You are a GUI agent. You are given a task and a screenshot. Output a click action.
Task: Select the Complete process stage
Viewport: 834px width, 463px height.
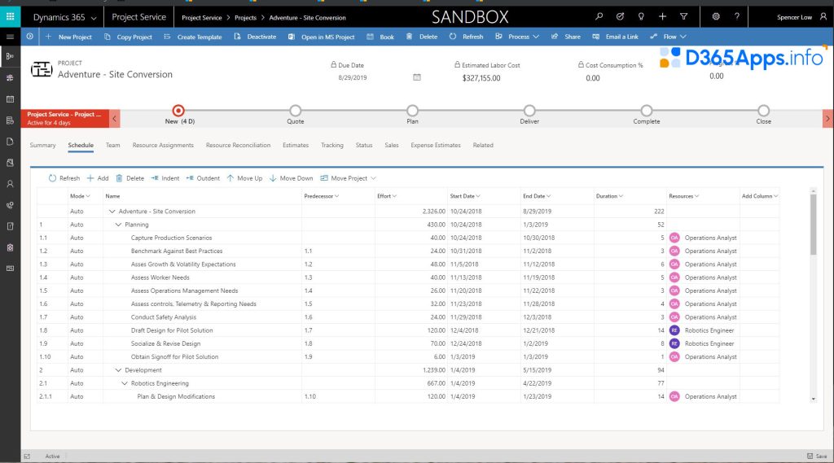[646, 111]
